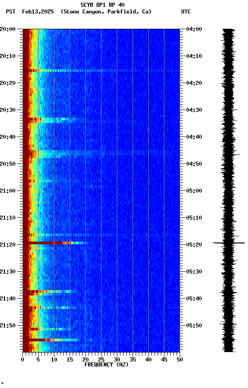This screenshot has width=248, height=388.
Task: Click the PST time label 20:00
Action: pyautogui.click(x=8, y=29)
